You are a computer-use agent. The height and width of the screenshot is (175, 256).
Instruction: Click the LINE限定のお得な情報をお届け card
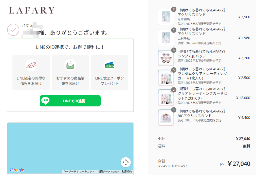point(31,73)
